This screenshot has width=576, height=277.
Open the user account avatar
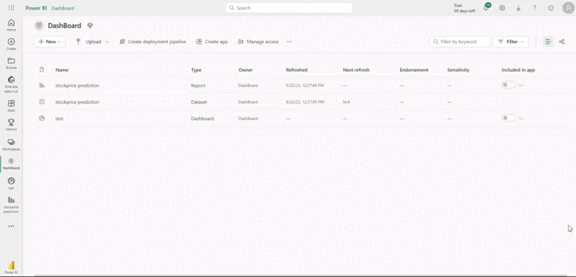coord(568,8)
